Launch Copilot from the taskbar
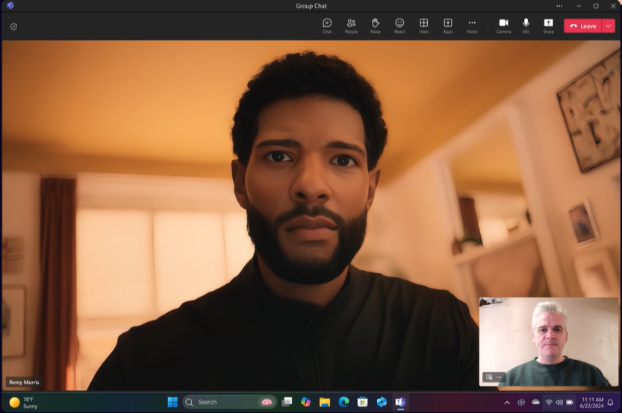This screenshot has height=413, width=622. 306,403
